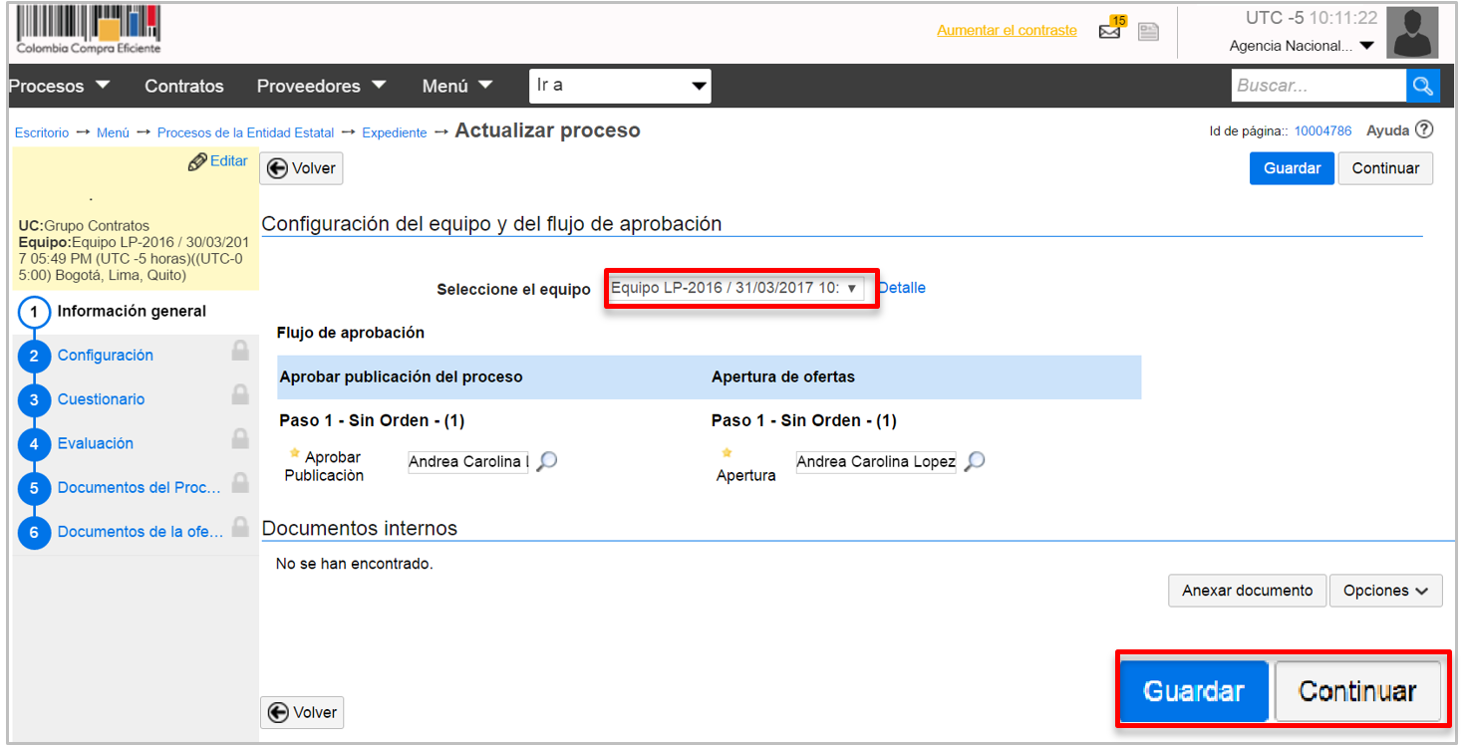The image size is (1462, 746).
Task: Open the messages envelope with 15 notifications
Action: point(1110,31)
